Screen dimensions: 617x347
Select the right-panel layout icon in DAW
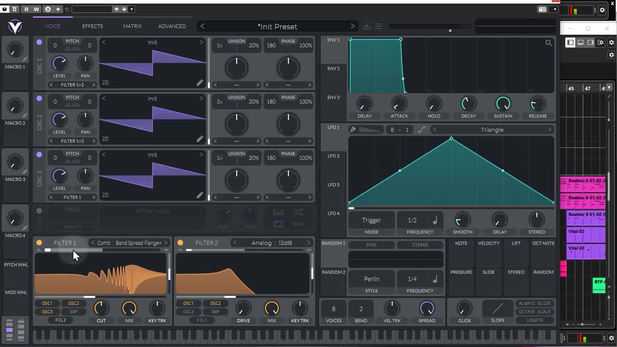590,42
